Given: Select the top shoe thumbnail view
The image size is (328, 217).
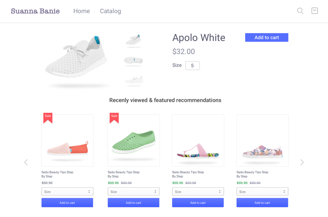Looking at the screenshot, I should [x=133, y=40].
